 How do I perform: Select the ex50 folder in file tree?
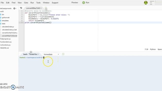tap(2, 11)
